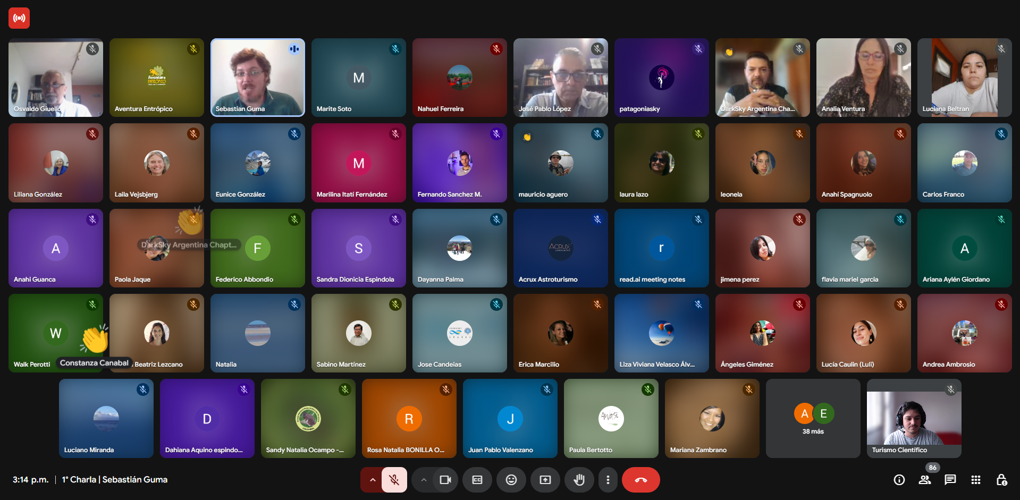Open the three-dot more options menu

pos(608,480)
